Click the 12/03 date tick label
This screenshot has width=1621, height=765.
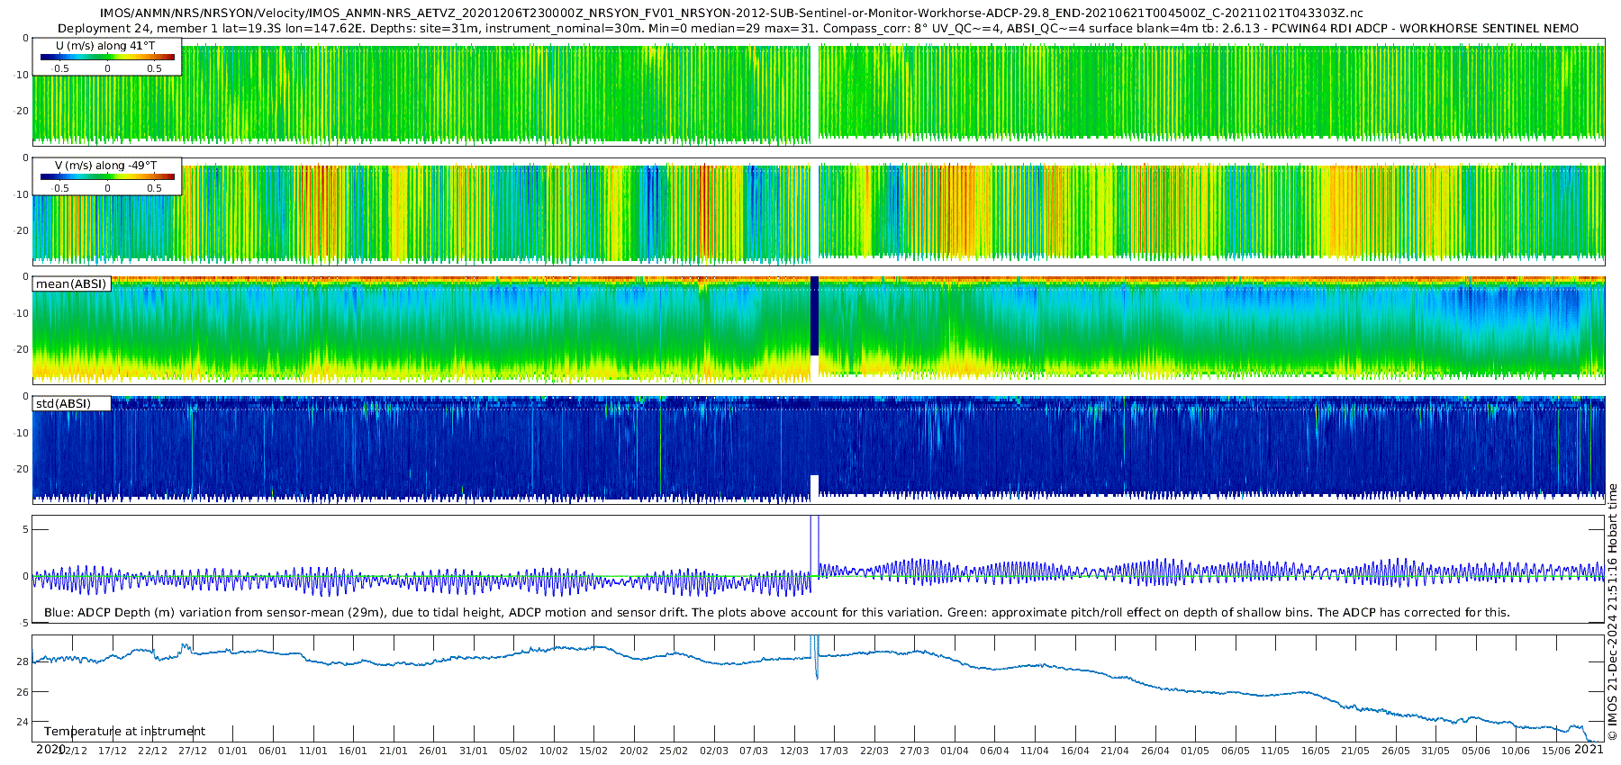pyautogui.click(x=793, y=751)
